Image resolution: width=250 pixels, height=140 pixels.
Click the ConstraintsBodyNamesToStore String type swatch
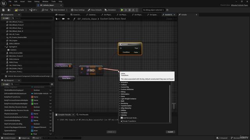point(32,117)
